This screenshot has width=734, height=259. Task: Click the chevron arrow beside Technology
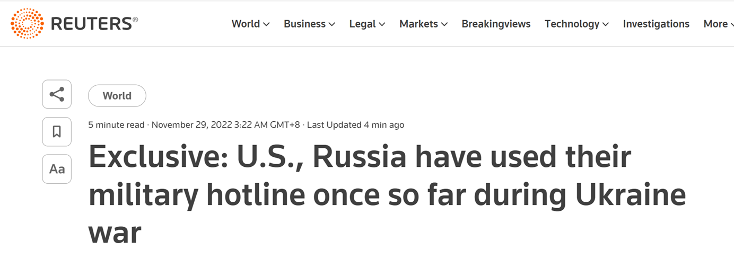pyautogui.click(x=606, y=24)
